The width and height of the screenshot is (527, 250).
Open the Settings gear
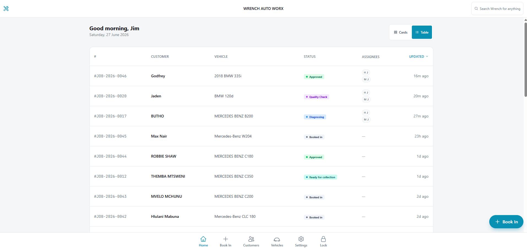(x=301, y=239)
